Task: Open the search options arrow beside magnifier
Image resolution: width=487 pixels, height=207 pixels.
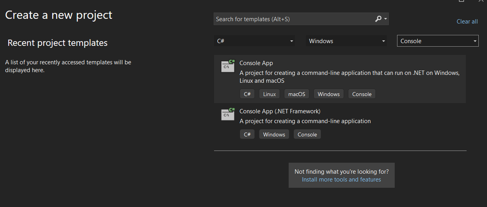Action: 386,19
